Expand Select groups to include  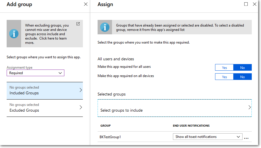tap(174, 108)
